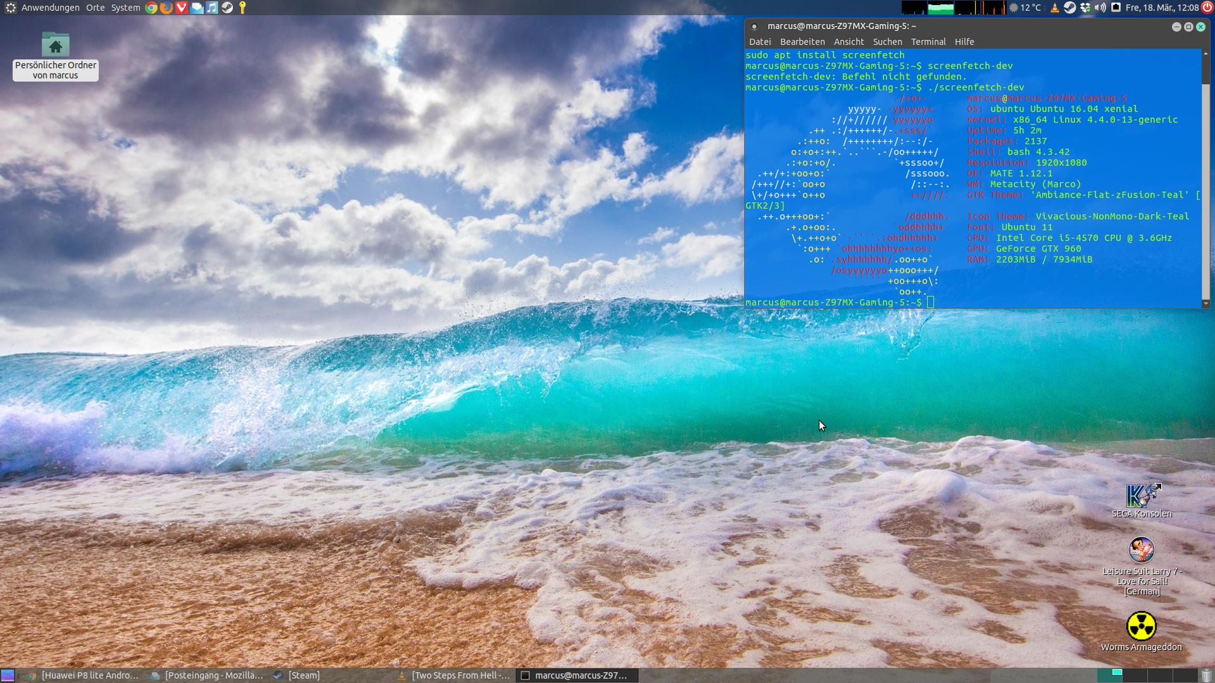Screen dimensions: 1215x683
Task: Launch the Vivaldi browser from the panel
Action: point(182,8)
